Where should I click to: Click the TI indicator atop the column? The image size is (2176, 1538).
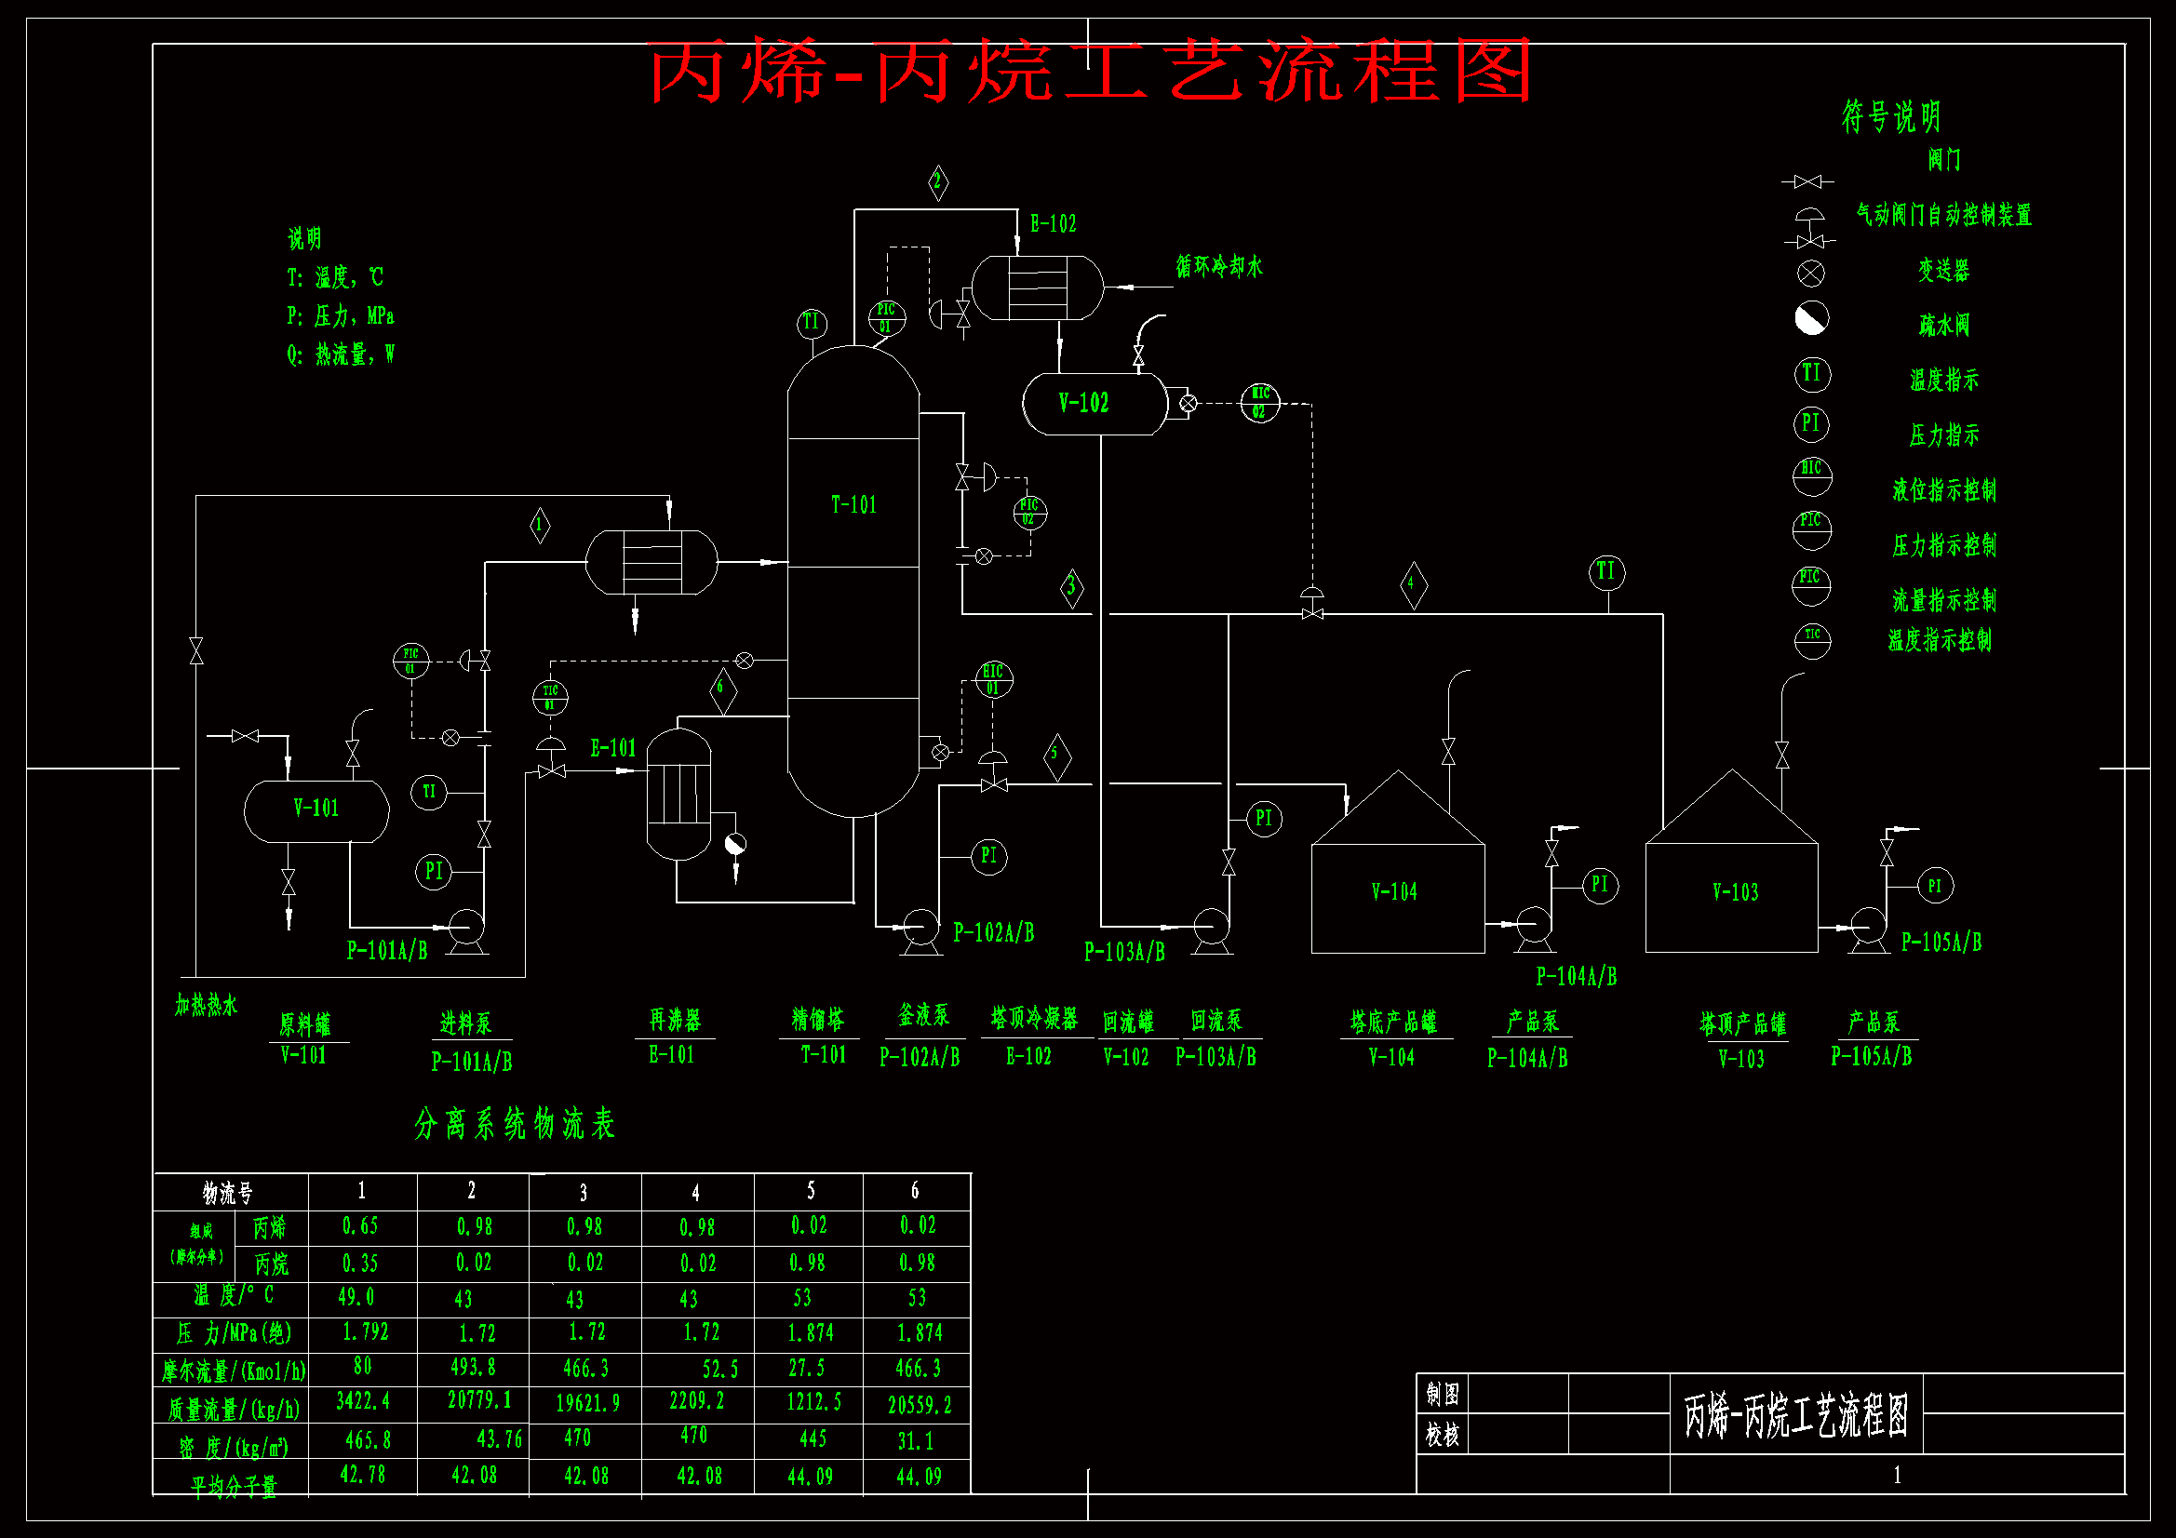coord(812,324)
